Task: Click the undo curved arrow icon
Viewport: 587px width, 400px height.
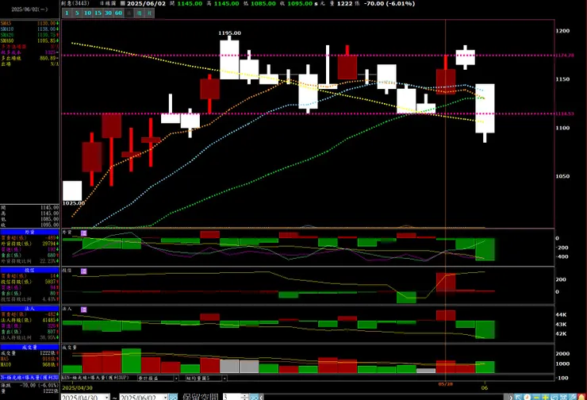Action: coord(554,398)
